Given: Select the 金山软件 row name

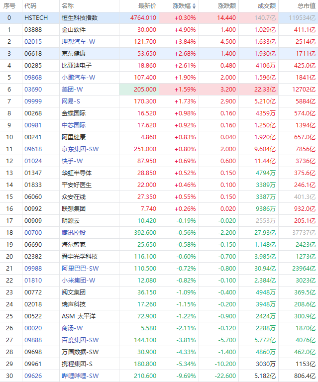Looking at the screenshot, I should pos(74,30).
